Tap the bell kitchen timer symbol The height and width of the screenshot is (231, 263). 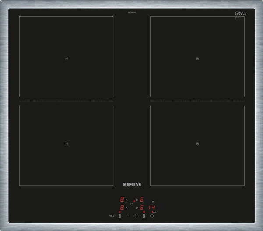pyautogui.click(x=153, y=202)
